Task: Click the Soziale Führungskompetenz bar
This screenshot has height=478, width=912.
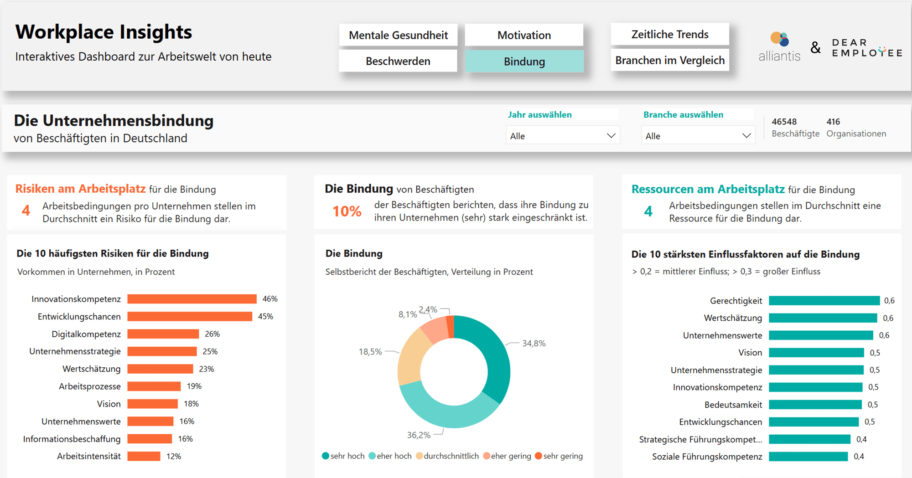Action: point(808,457)
